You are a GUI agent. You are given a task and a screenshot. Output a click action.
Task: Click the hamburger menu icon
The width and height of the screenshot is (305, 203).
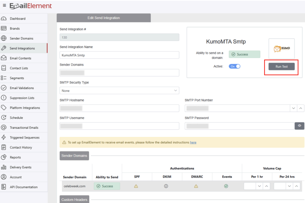[4, 5]
